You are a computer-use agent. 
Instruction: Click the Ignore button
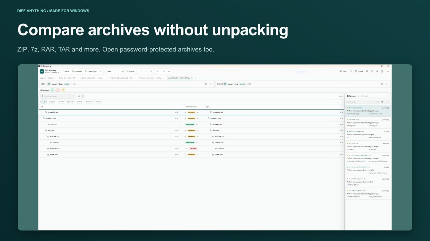click(131, 71)
